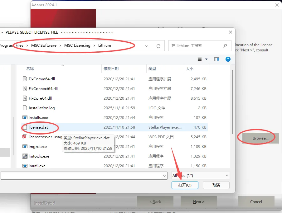Image resolution: width=282 pixels, height=213 pixels.
Task: Click the installs.exe application icon
Action: tap(25, 117)
